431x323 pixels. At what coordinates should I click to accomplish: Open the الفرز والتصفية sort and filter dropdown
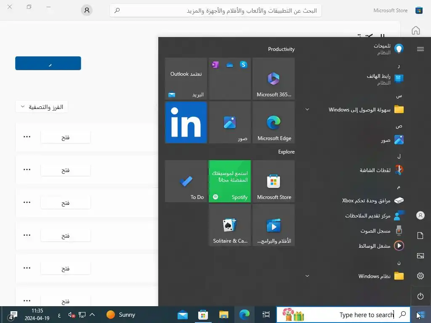tap(42, 106)
